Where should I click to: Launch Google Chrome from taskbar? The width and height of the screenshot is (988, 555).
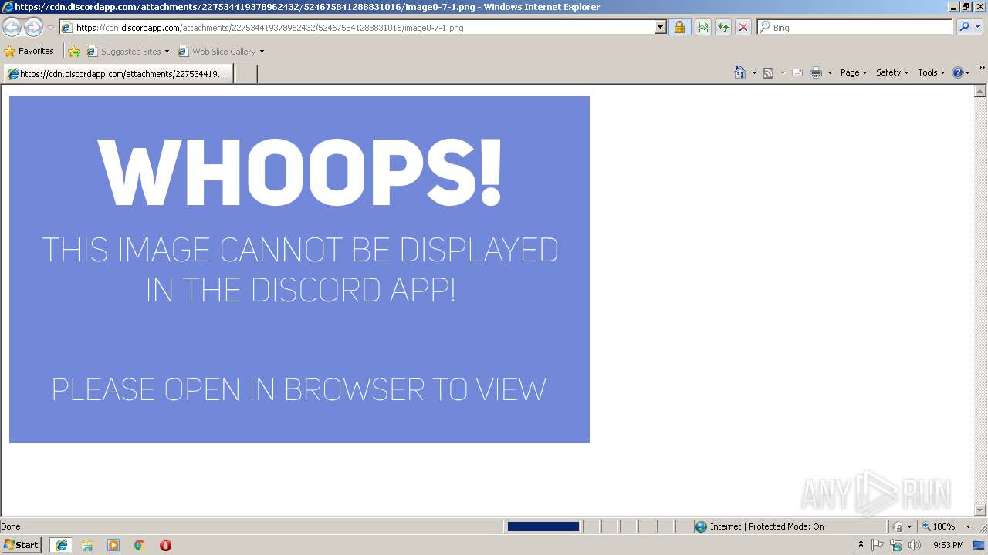[140, 545]
